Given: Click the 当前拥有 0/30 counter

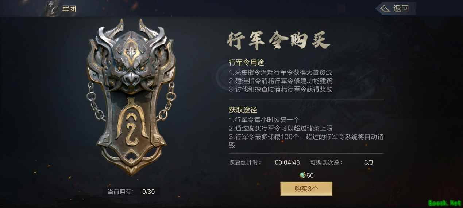Looking at the screenshot, I should point(131,192).
